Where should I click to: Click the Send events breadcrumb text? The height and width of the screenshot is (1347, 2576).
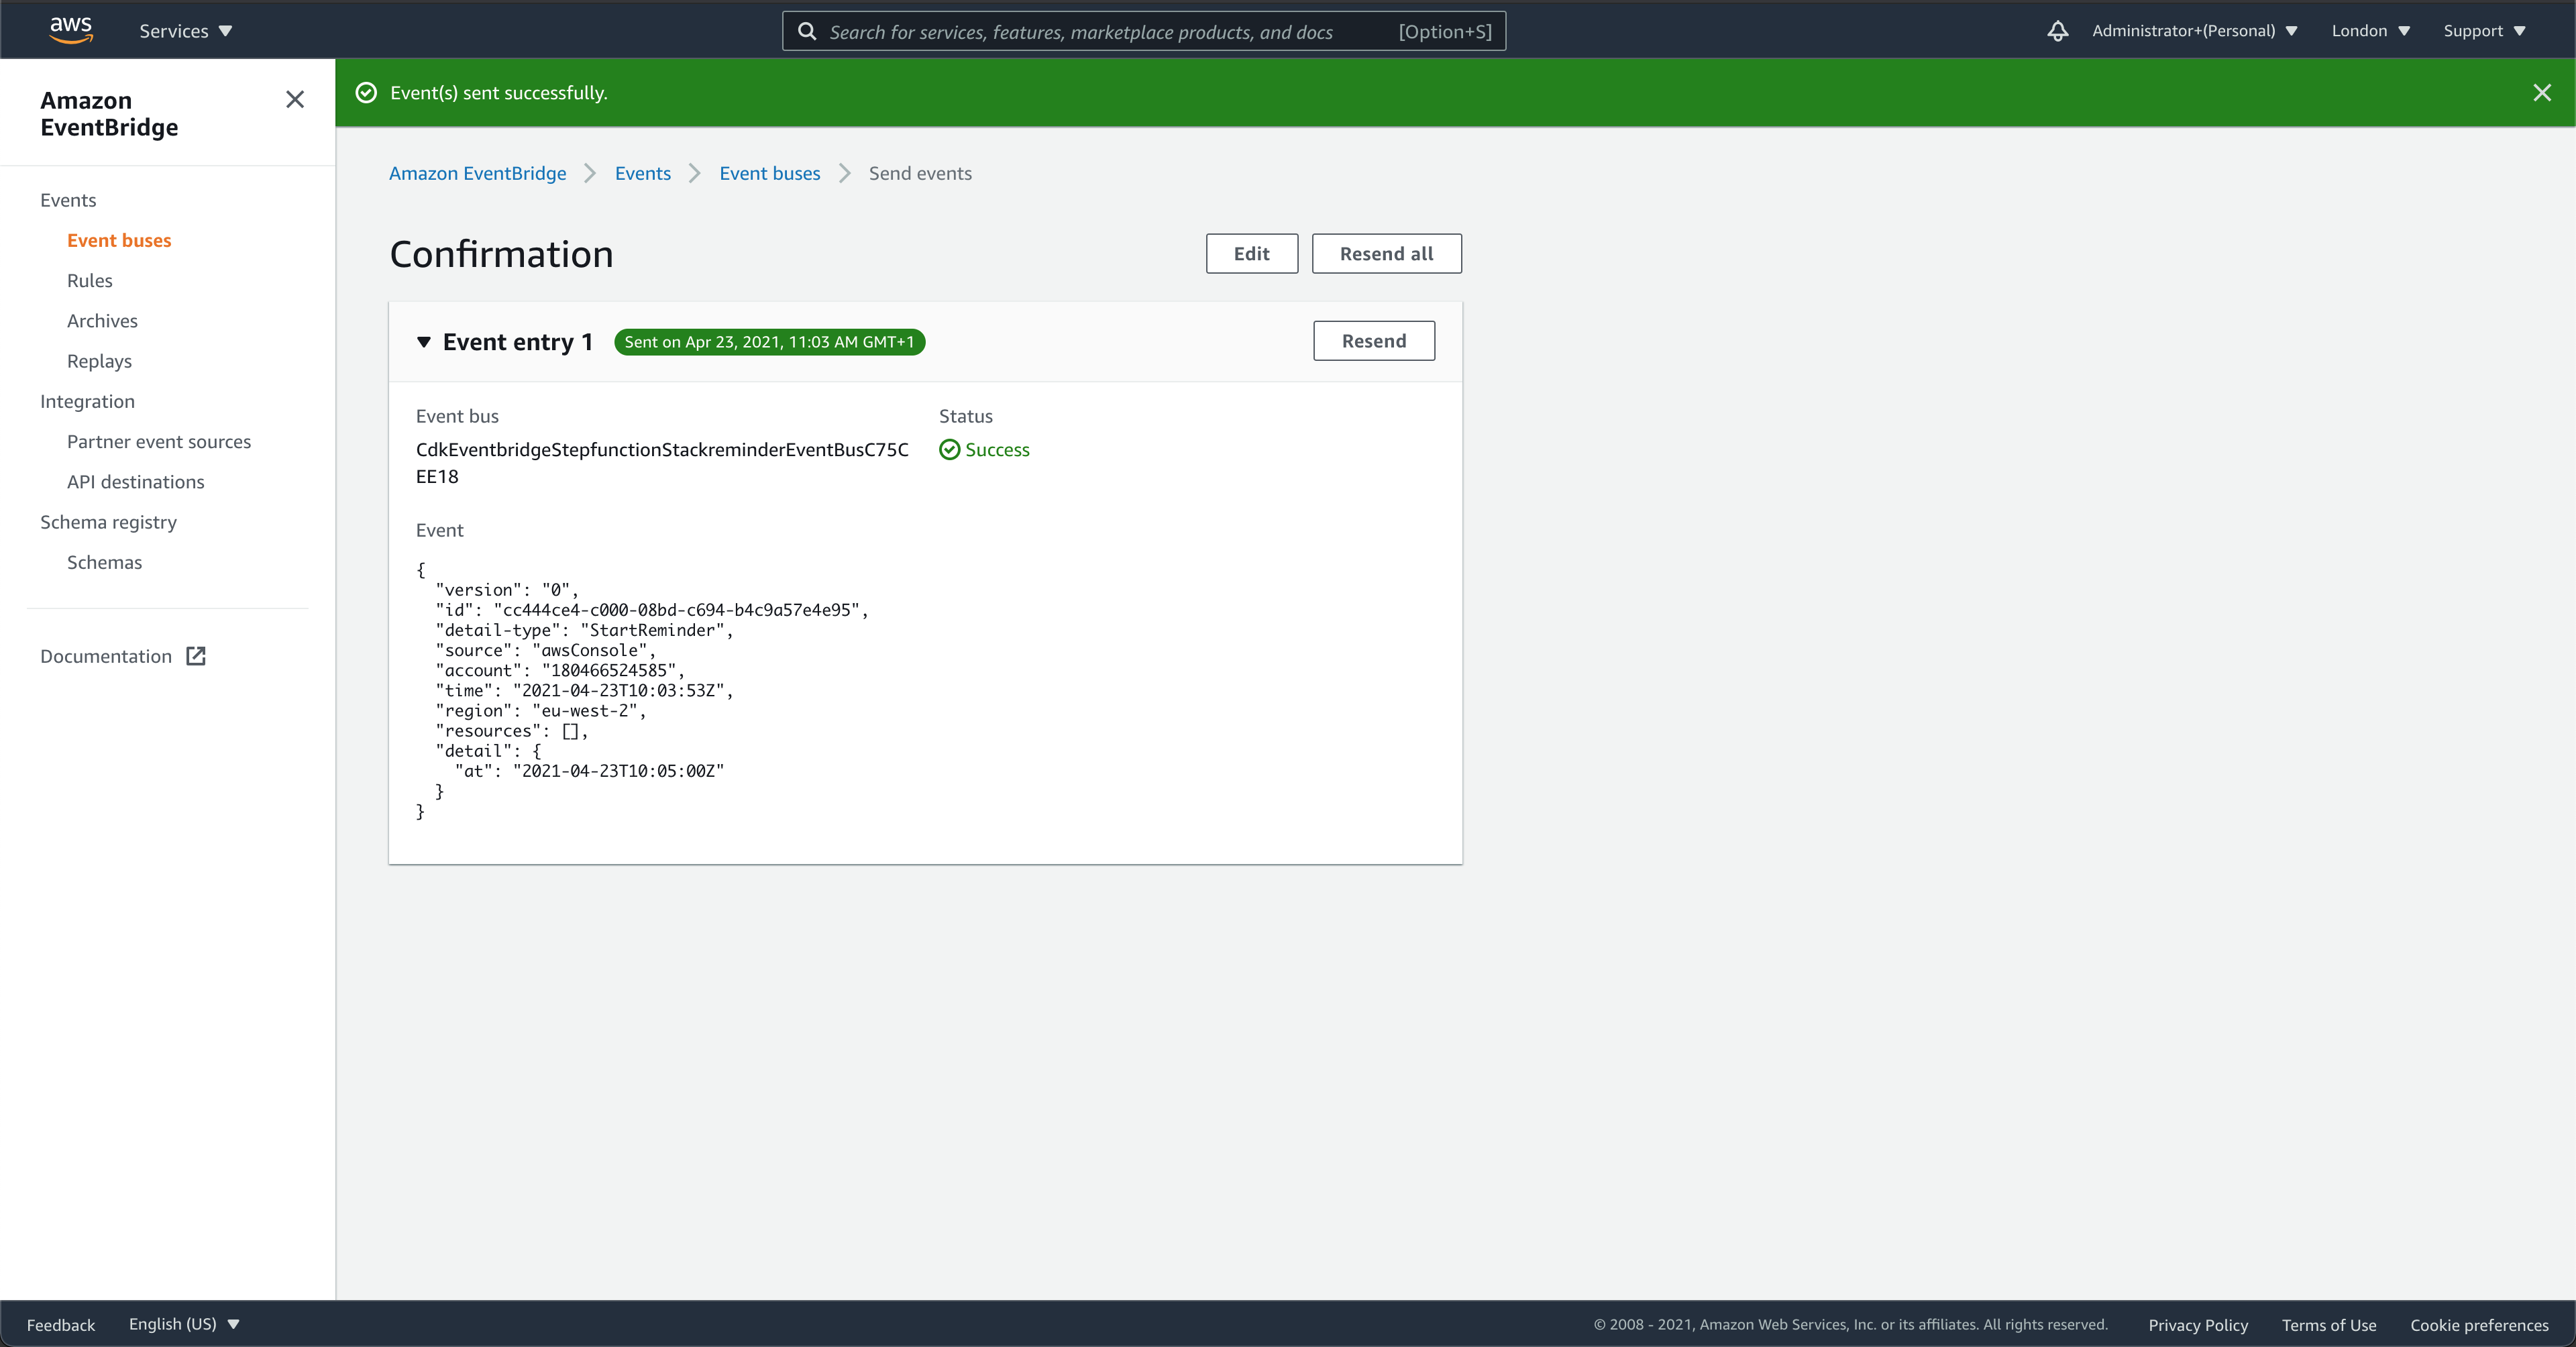tap(920, 173)
